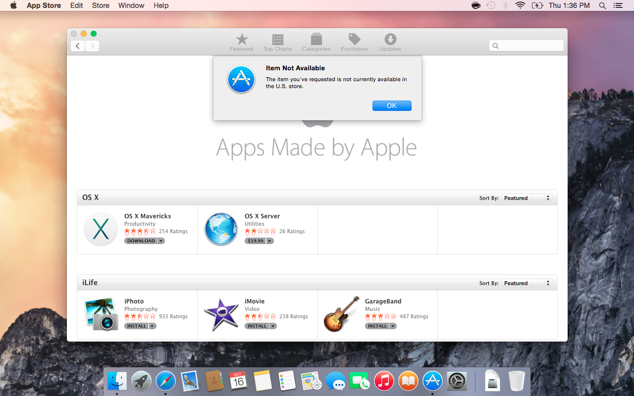Image resolution: width=634 pixels, height=396 pixels.
Task: Click the OS X Server globe icon
Action: 221,229
